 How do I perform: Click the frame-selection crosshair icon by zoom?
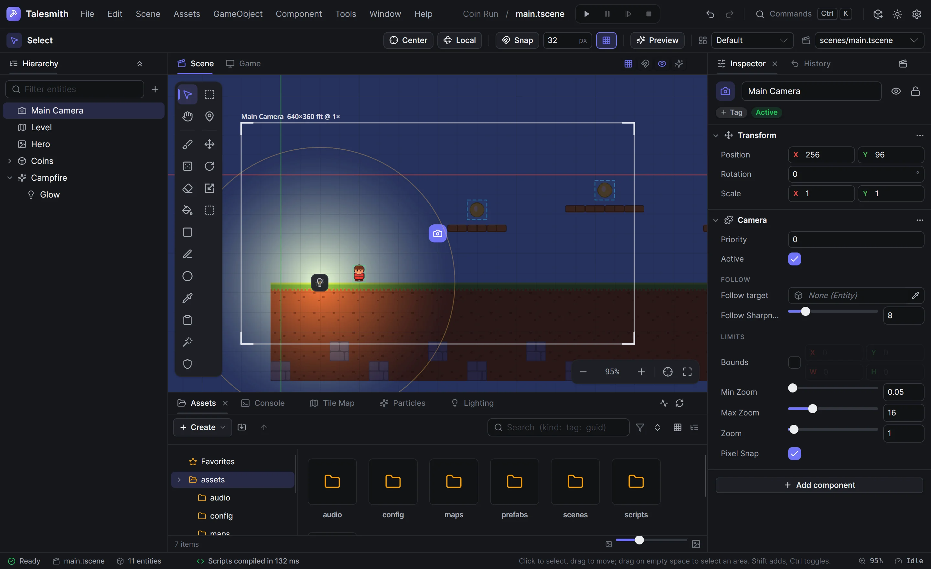[x=668, y=372]
